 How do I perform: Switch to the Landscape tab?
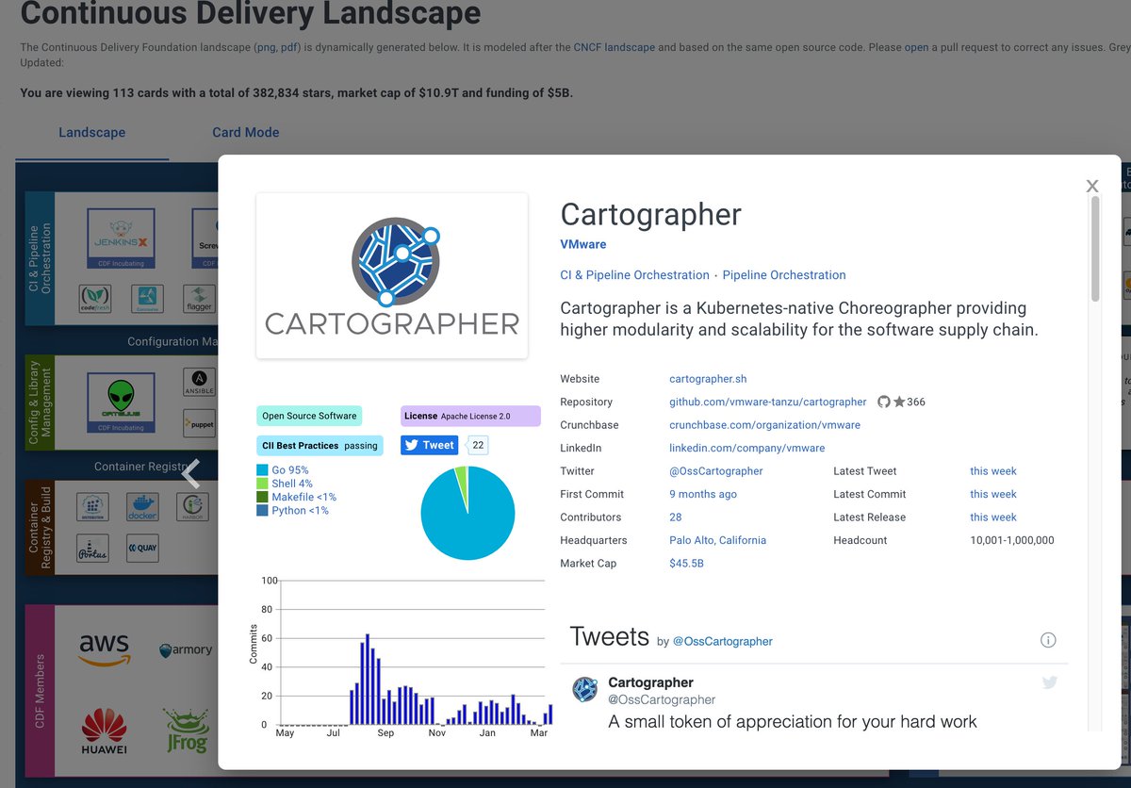tap(91, 132)
